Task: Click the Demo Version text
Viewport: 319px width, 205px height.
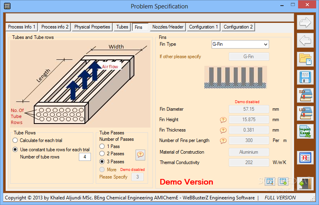Action: click(x=186, y=182)
